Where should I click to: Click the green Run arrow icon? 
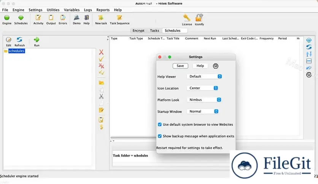tap(37, 40)
